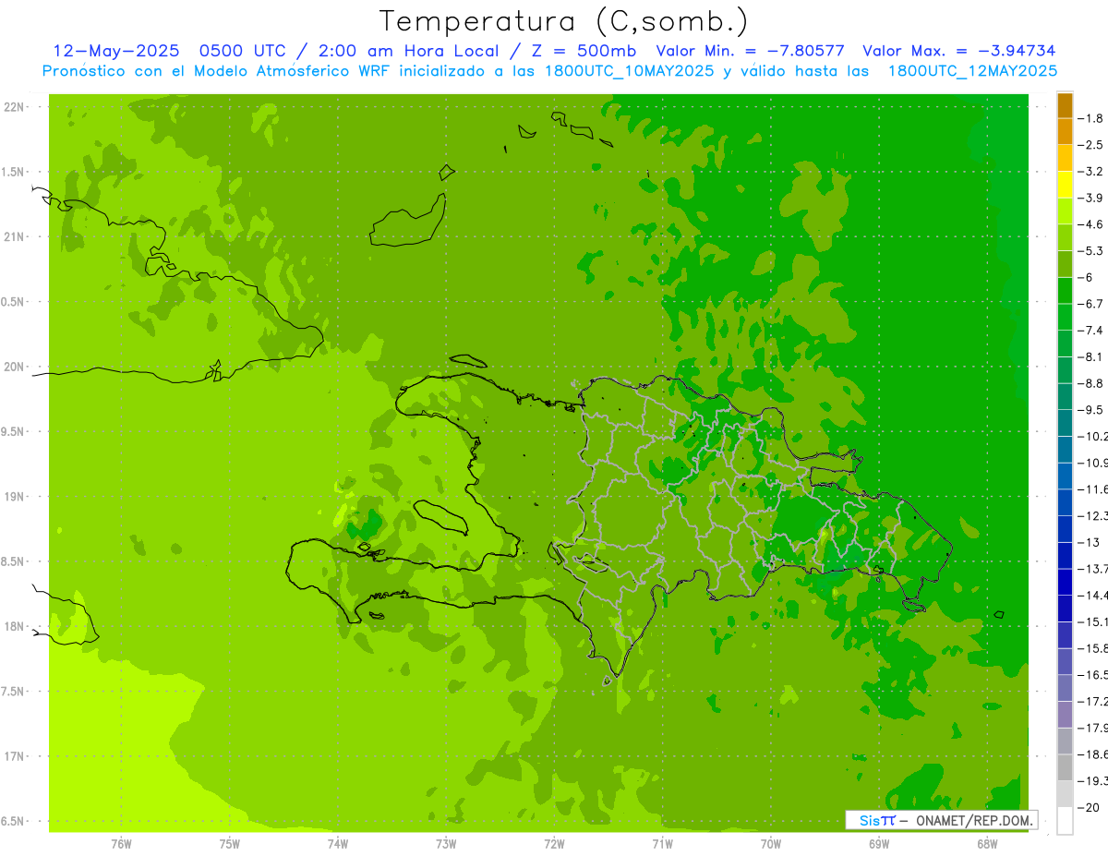The height and width of the screenshot is (856, 1108).
Task: Click the "71W" longitude label
Action: (662, 844)
